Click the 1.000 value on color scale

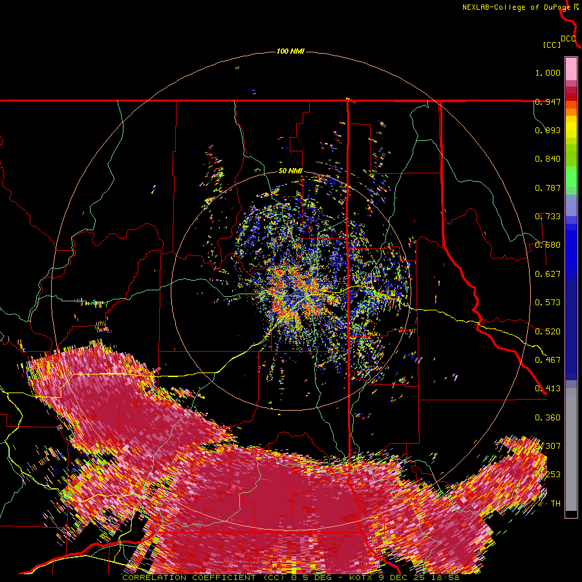pyautogui.click(x=548, y=72)
